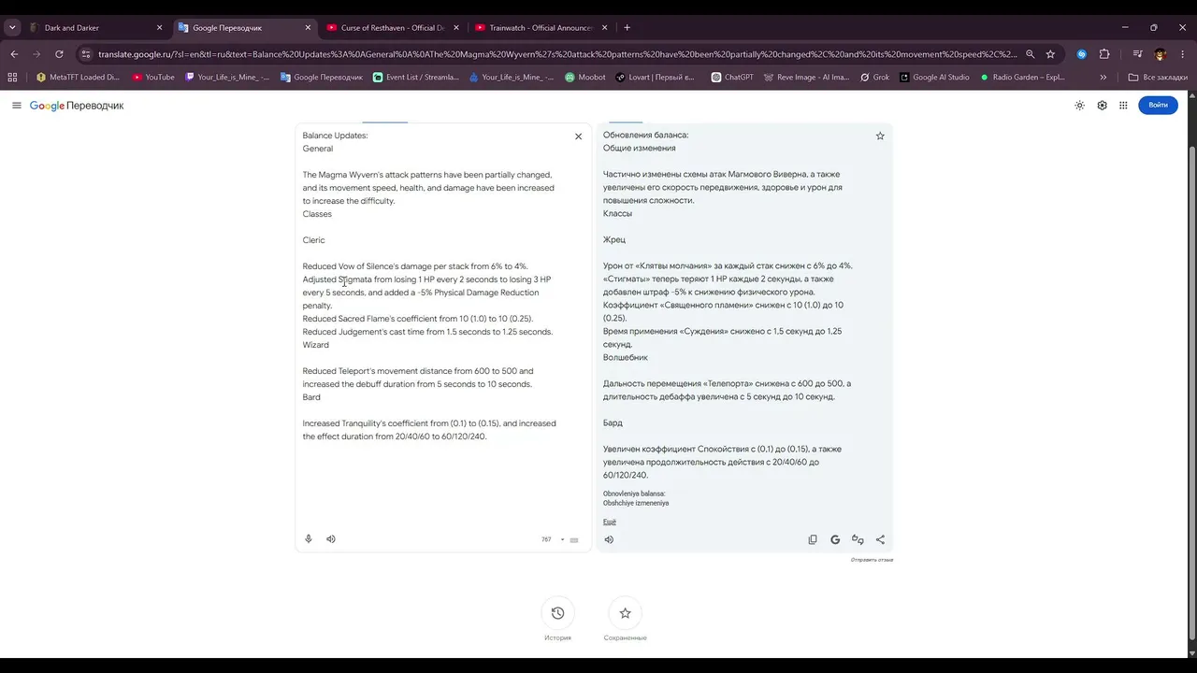
Task: Open the Event List / Streamla... bookmark
Action: [x=416, y=78]
